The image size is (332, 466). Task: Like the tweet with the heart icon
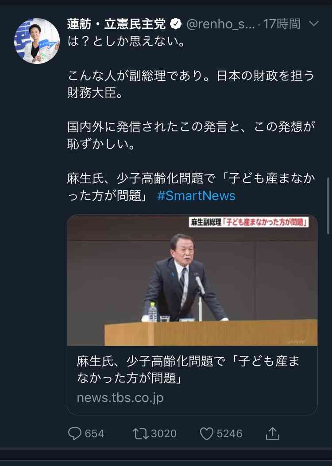click(207, 434)
